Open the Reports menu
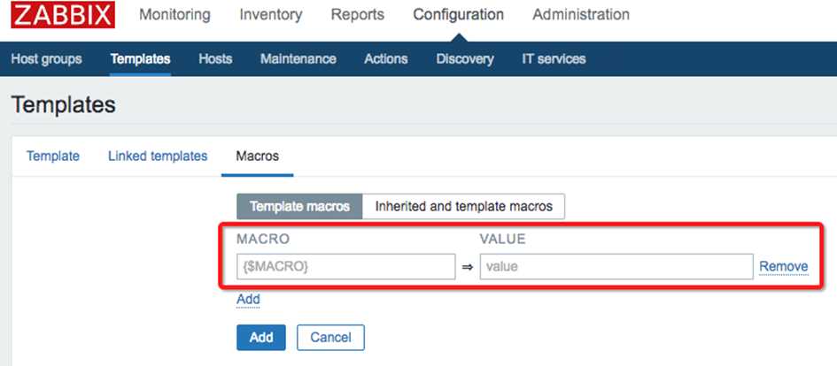This screenshot has width=837, height=366. coord(358,14)
